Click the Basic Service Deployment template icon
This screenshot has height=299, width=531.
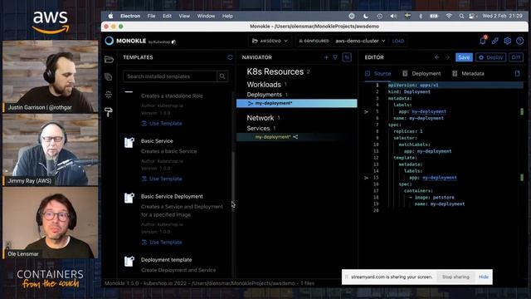[x=129, y=198]
